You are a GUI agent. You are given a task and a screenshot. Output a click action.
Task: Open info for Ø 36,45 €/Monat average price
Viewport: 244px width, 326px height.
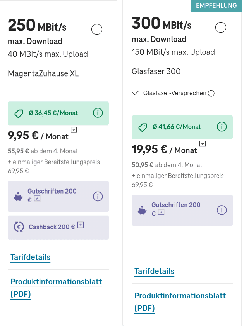(x=98, y=113)
